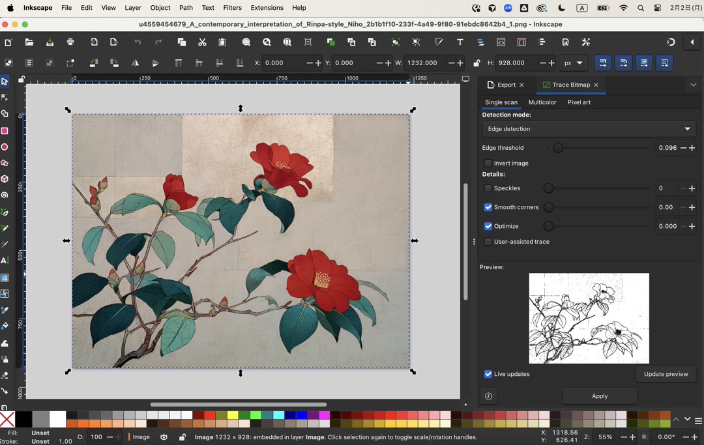Open the Detection mode dropdown
This screenshot has height=445, width=704.
pos(589,129)
